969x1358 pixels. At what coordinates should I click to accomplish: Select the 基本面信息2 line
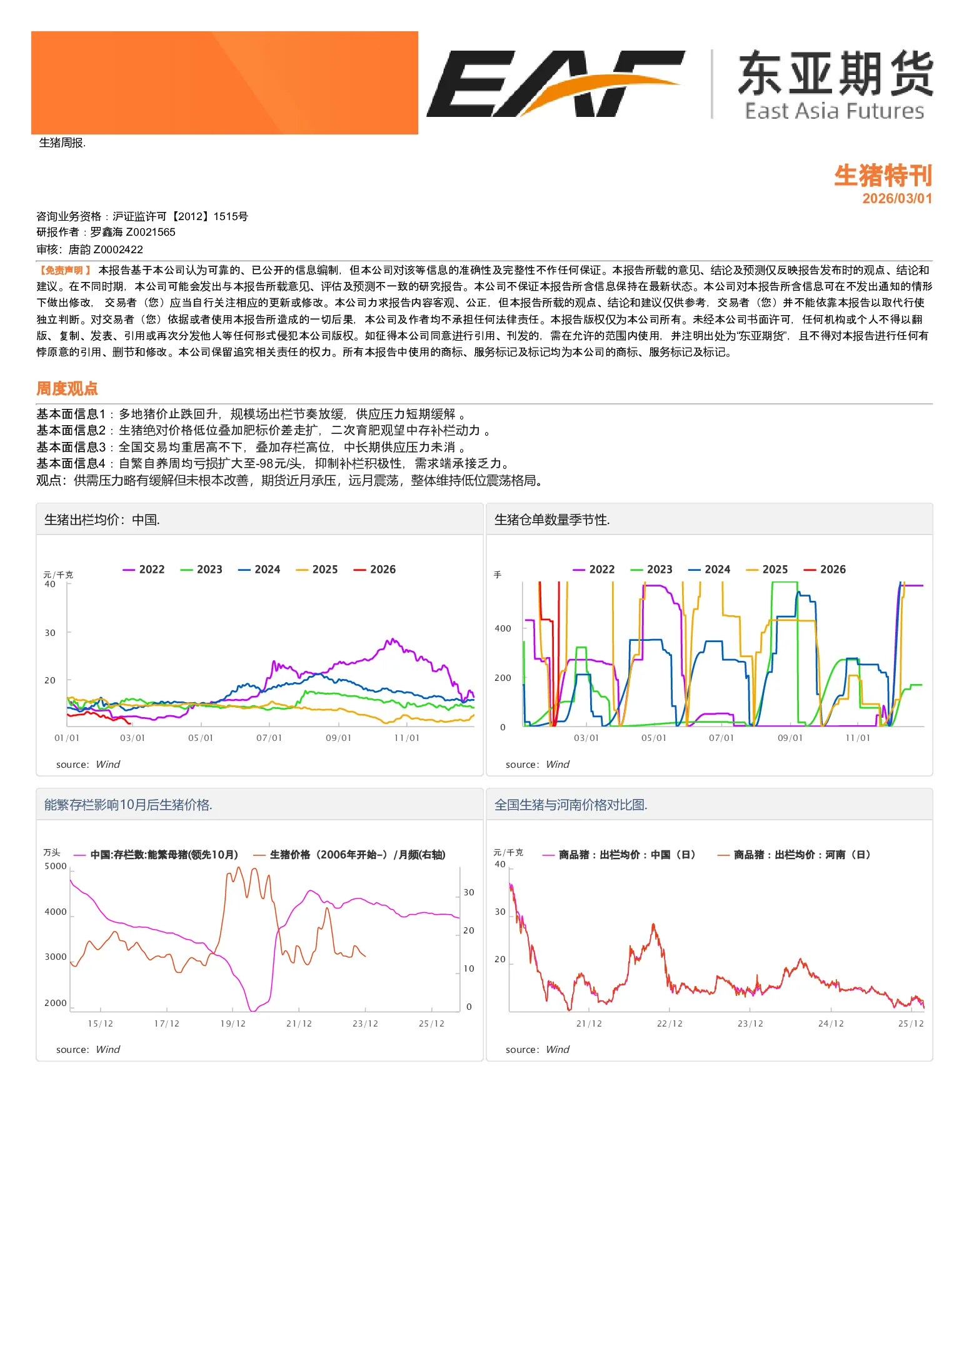point(263,430)
